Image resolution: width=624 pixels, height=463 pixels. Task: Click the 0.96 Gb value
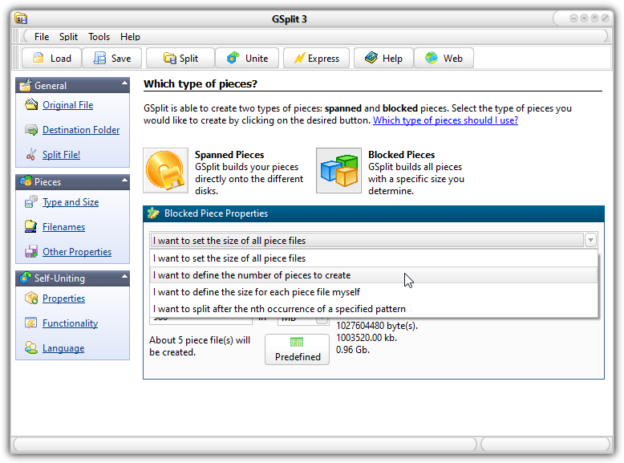pos(353,350)
